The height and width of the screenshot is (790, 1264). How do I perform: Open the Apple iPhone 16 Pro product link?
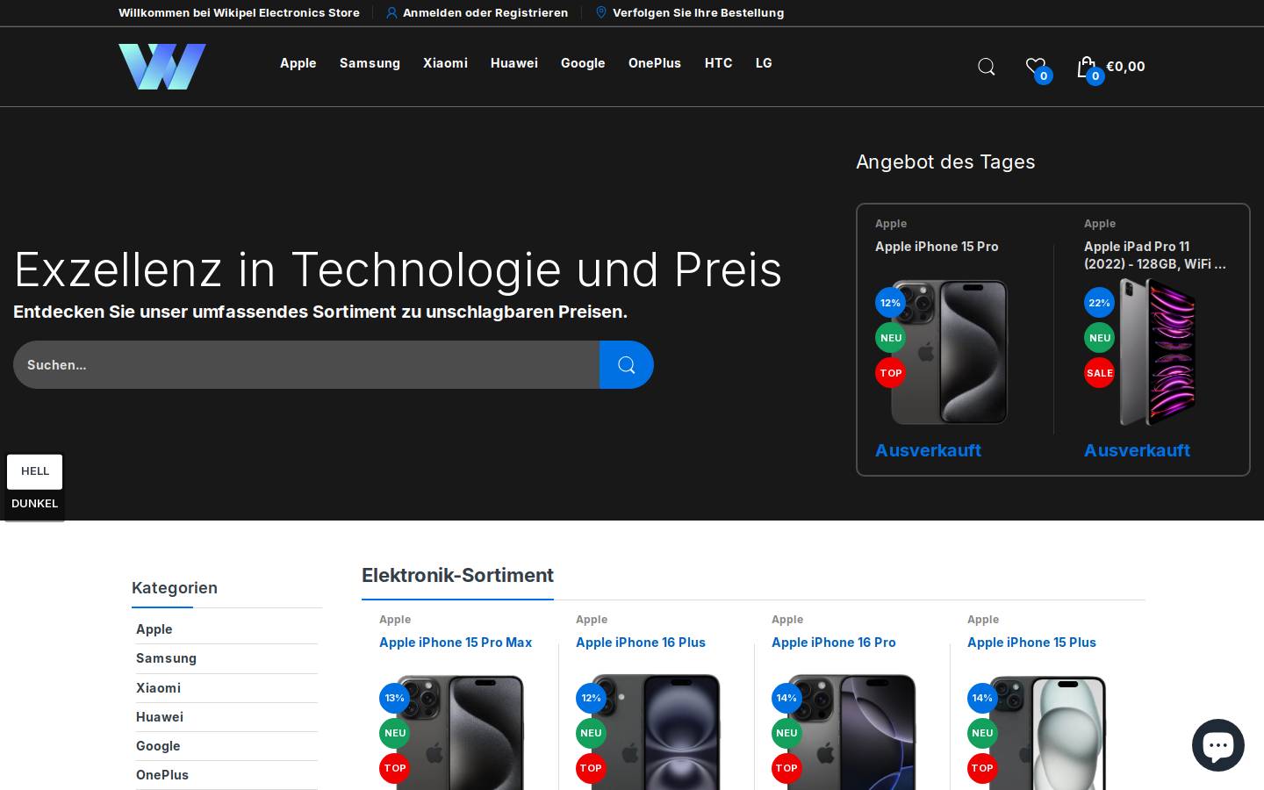834,643
